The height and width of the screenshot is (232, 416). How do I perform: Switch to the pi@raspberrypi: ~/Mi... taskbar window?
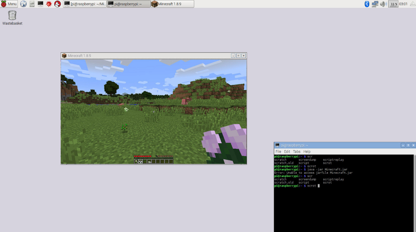point(85,4)
